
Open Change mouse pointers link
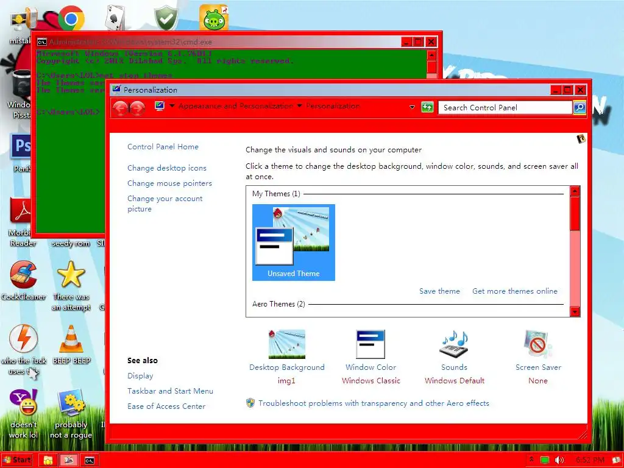tap(169, 183)
